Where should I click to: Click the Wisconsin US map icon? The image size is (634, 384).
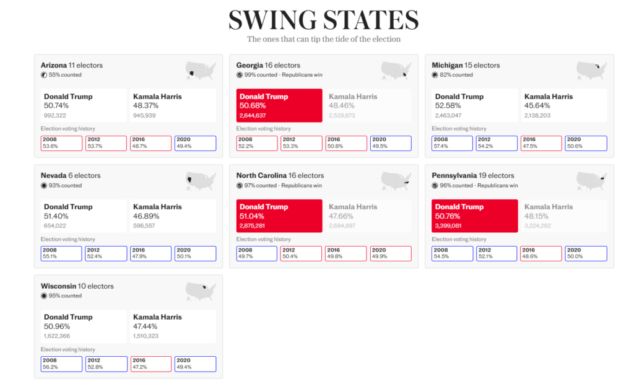[x=201, y=291]
